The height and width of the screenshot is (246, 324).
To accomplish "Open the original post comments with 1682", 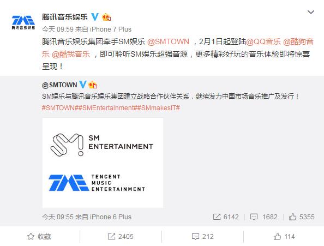I will coord(264,217).
